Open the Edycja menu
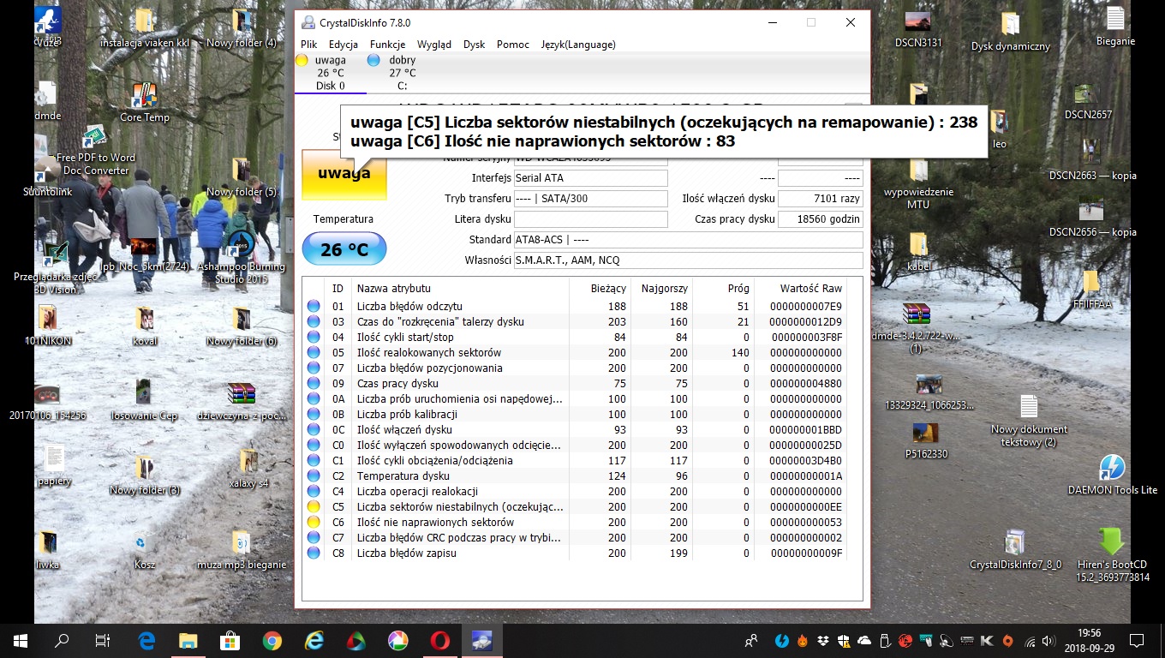 [344, 45]
